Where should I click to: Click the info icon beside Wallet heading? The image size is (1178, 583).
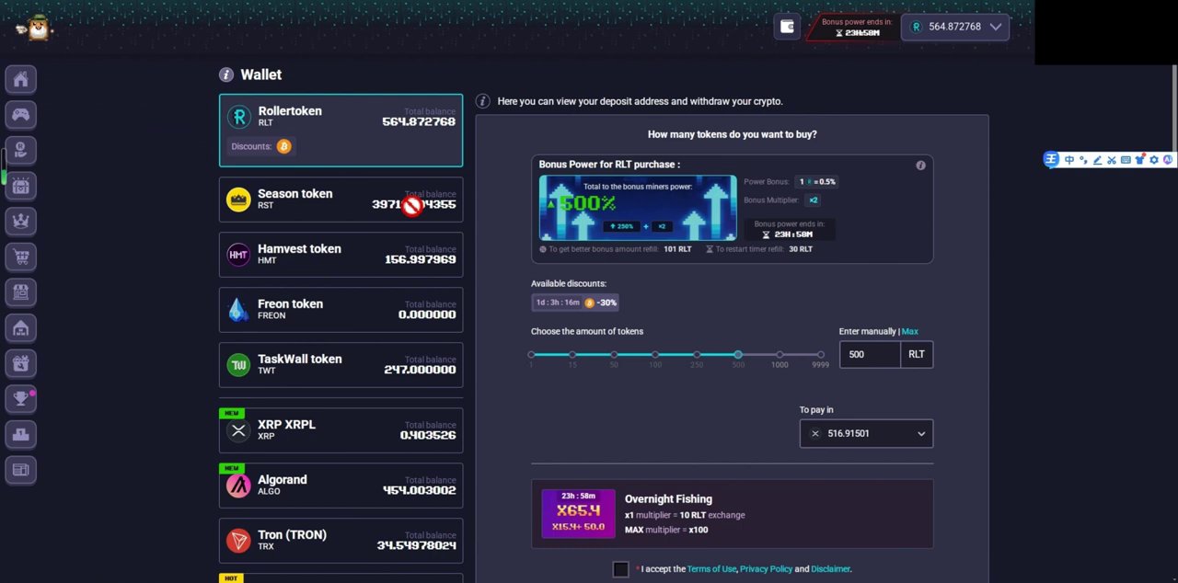coord(226,74)
